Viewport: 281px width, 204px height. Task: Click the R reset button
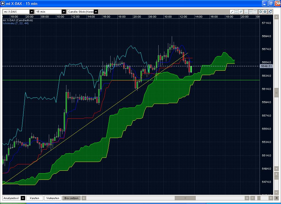[277, 198]
